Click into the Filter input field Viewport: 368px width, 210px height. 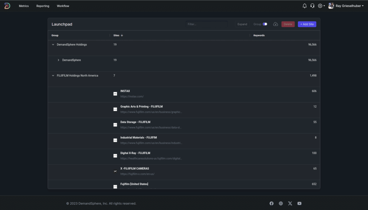[207, 24]
